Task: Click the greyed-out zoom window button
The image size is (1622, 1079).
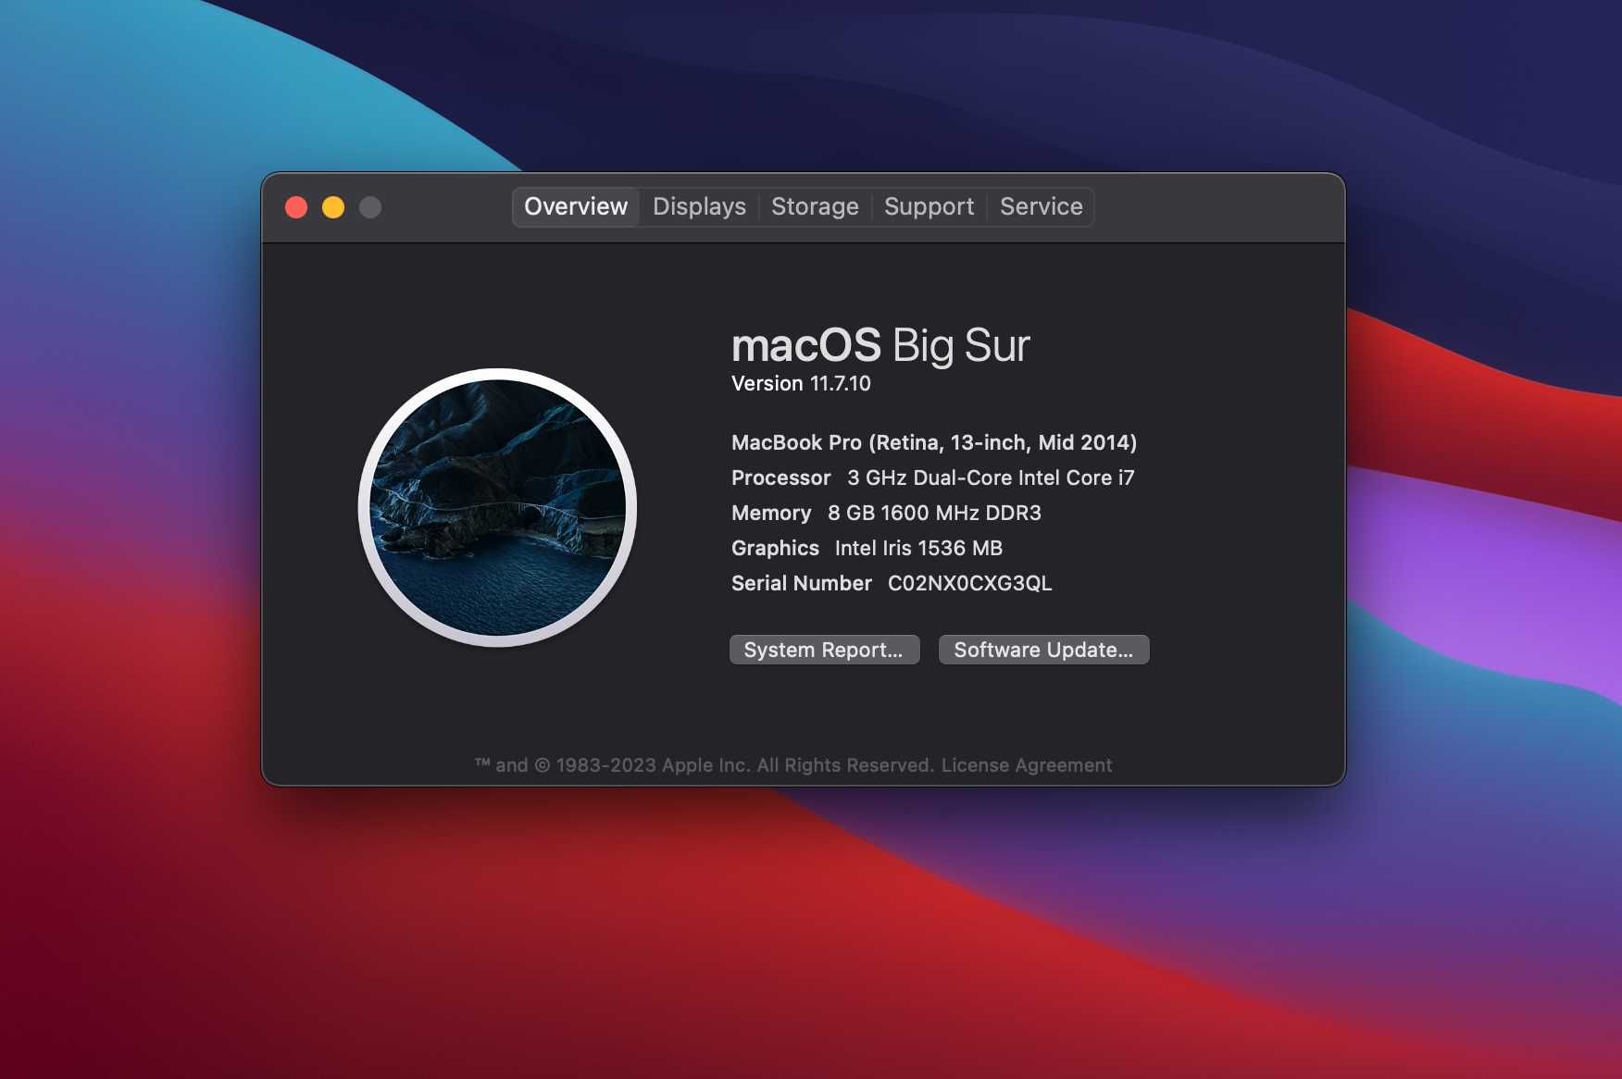Action: click(370, 207)
